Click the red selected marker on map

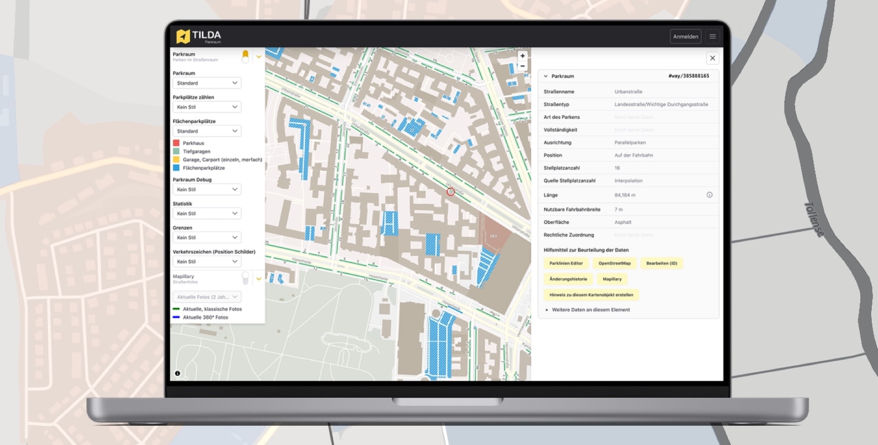[450, 192]
